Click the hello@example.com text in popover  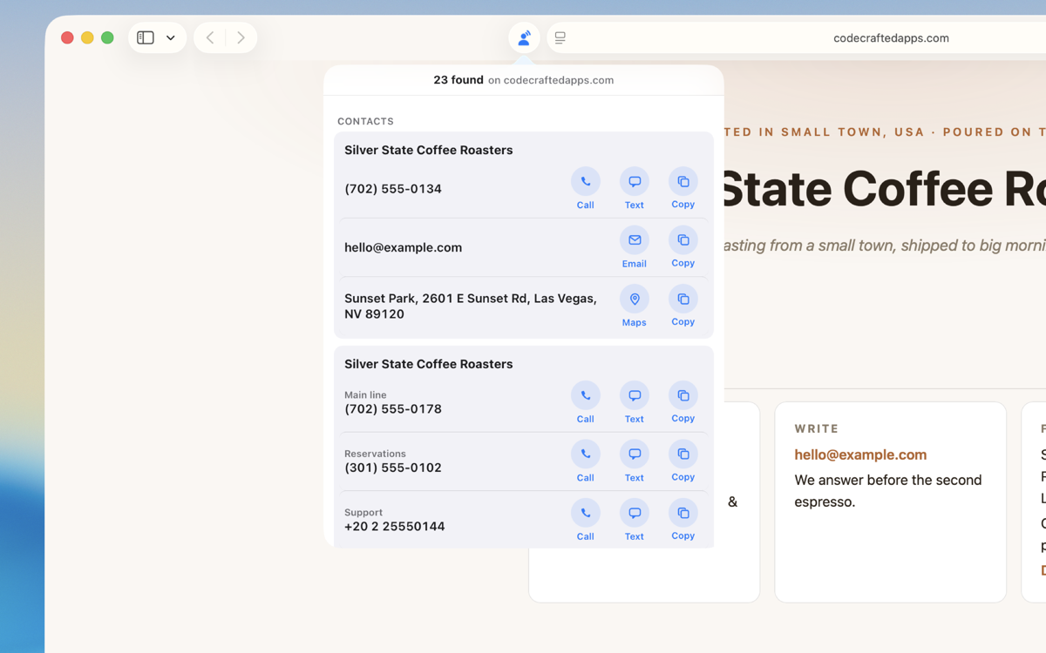(403, 247)
